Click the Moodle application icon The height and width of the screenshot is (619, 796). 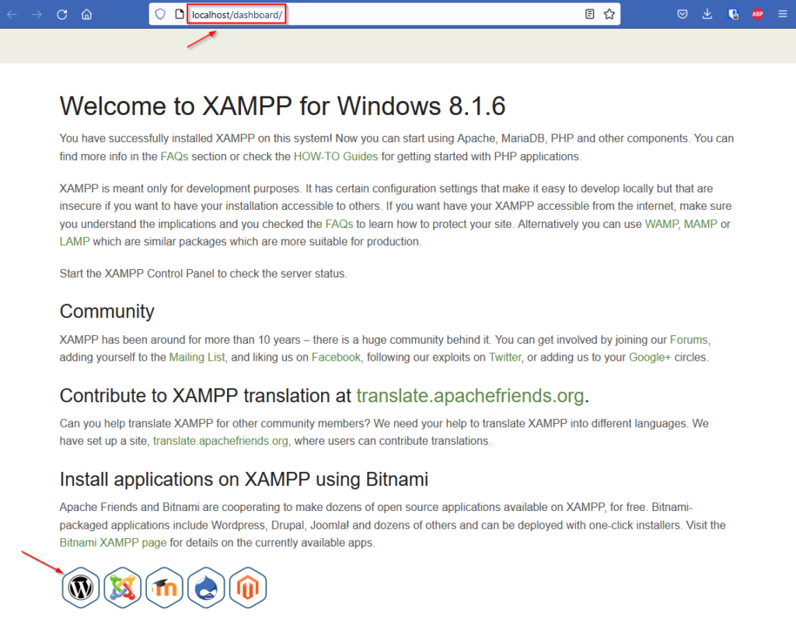(164, 588)
